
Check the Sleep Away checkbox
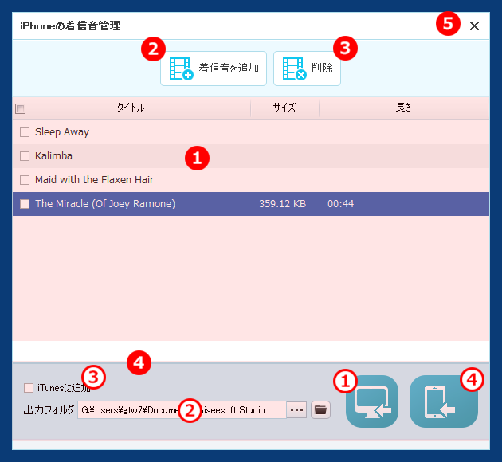(x=25, y=132)
